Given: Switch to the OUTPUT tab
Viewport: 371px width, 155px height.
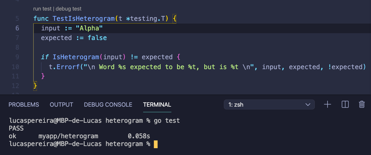Looking at the screenshot, I should [61, 104].
